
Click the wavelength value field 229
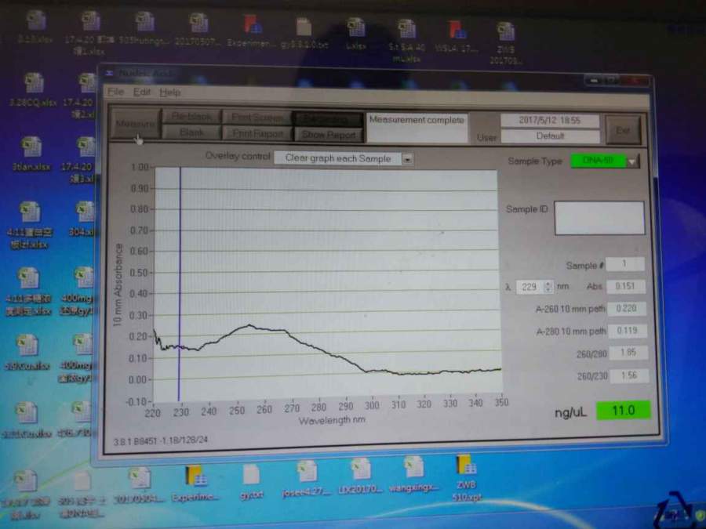pos(529,287)
